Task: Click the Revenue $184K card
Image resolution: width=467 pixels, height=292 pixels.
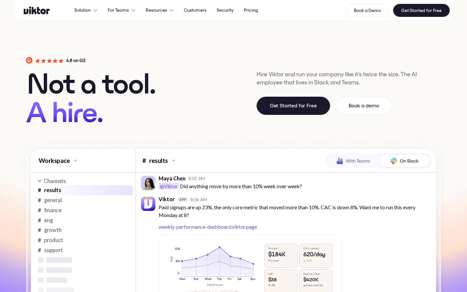Action: [281, 256]
